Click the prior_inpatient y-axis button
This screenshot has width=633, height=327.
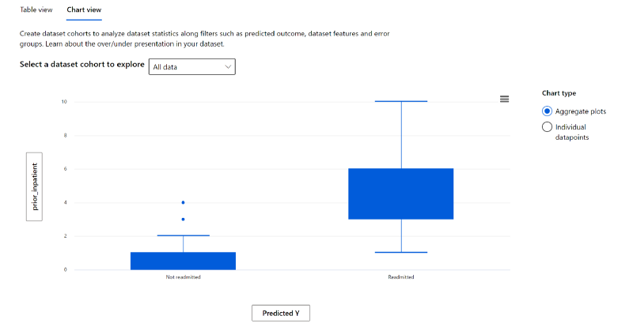tap(34, 186)
